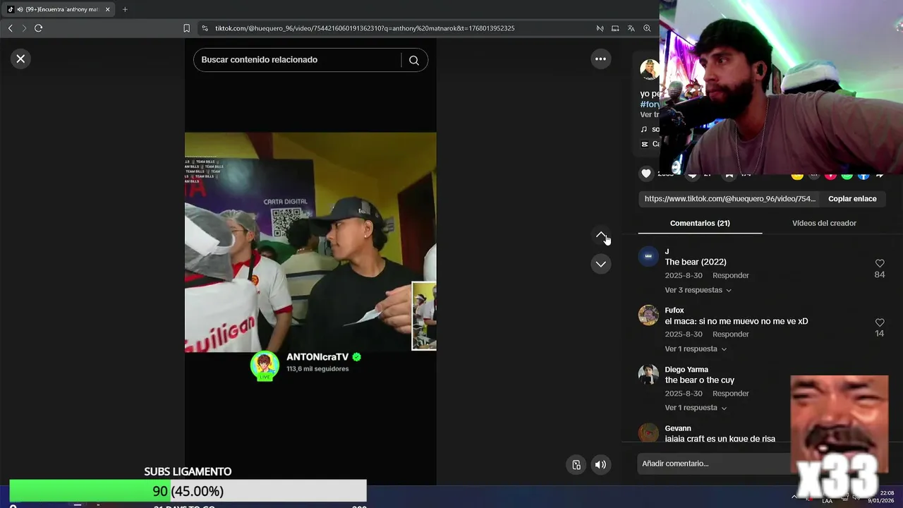Click the media cast icon in address bar

(x=615, y=28)
